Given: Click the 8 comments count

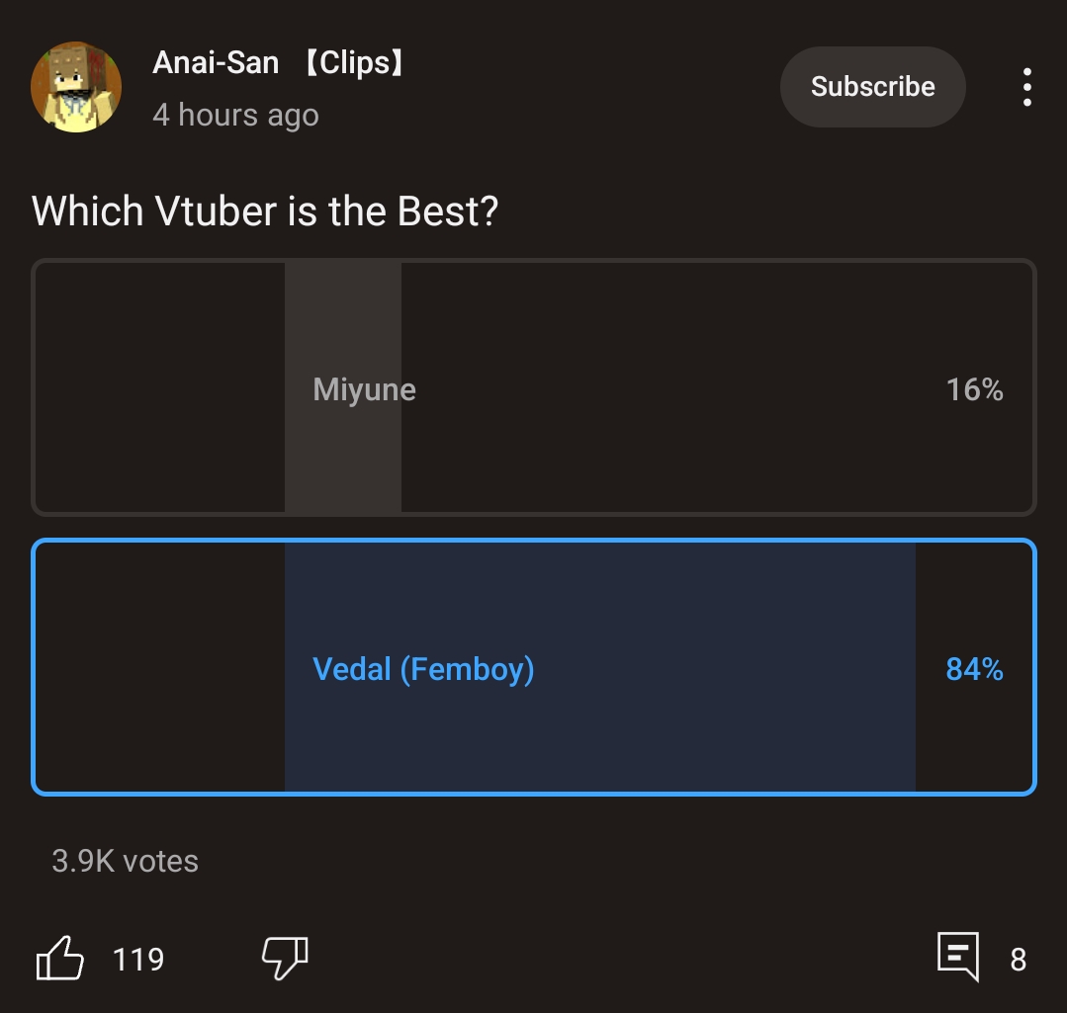Looking at the screenshot, I should (x=1018, y=960).
